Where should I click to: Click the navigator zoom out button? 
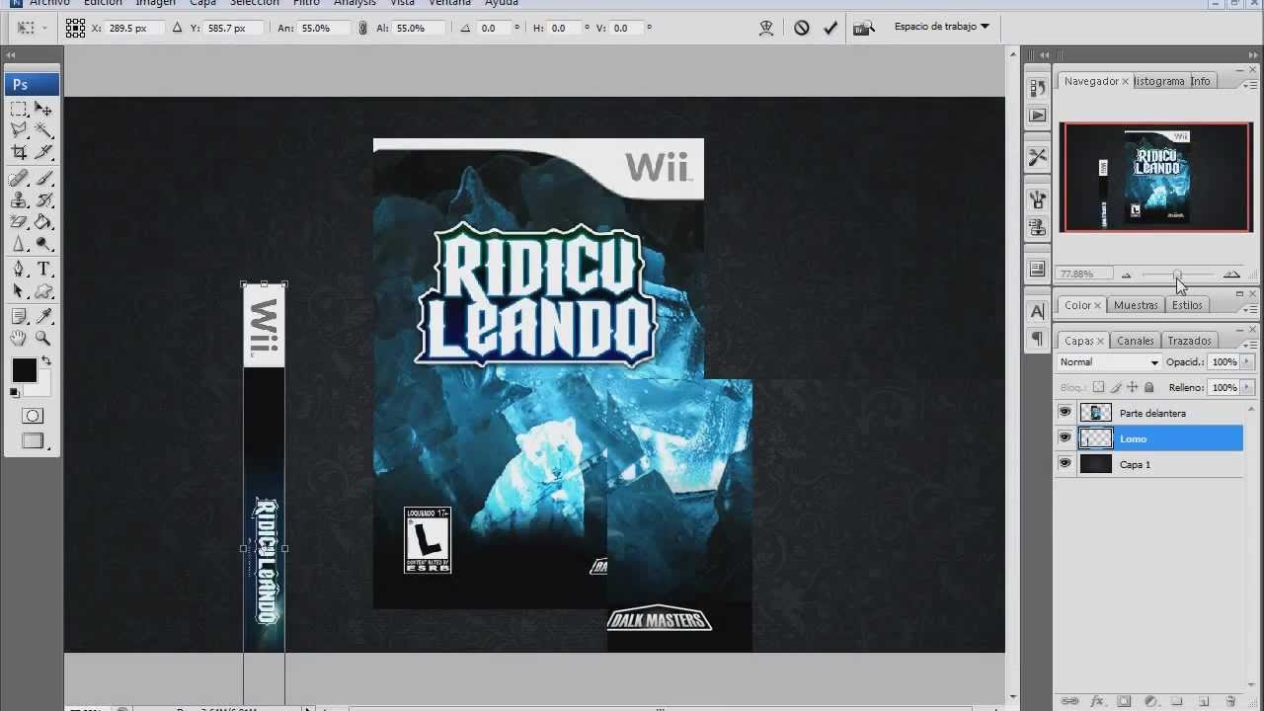click(x=1127, y=275)
